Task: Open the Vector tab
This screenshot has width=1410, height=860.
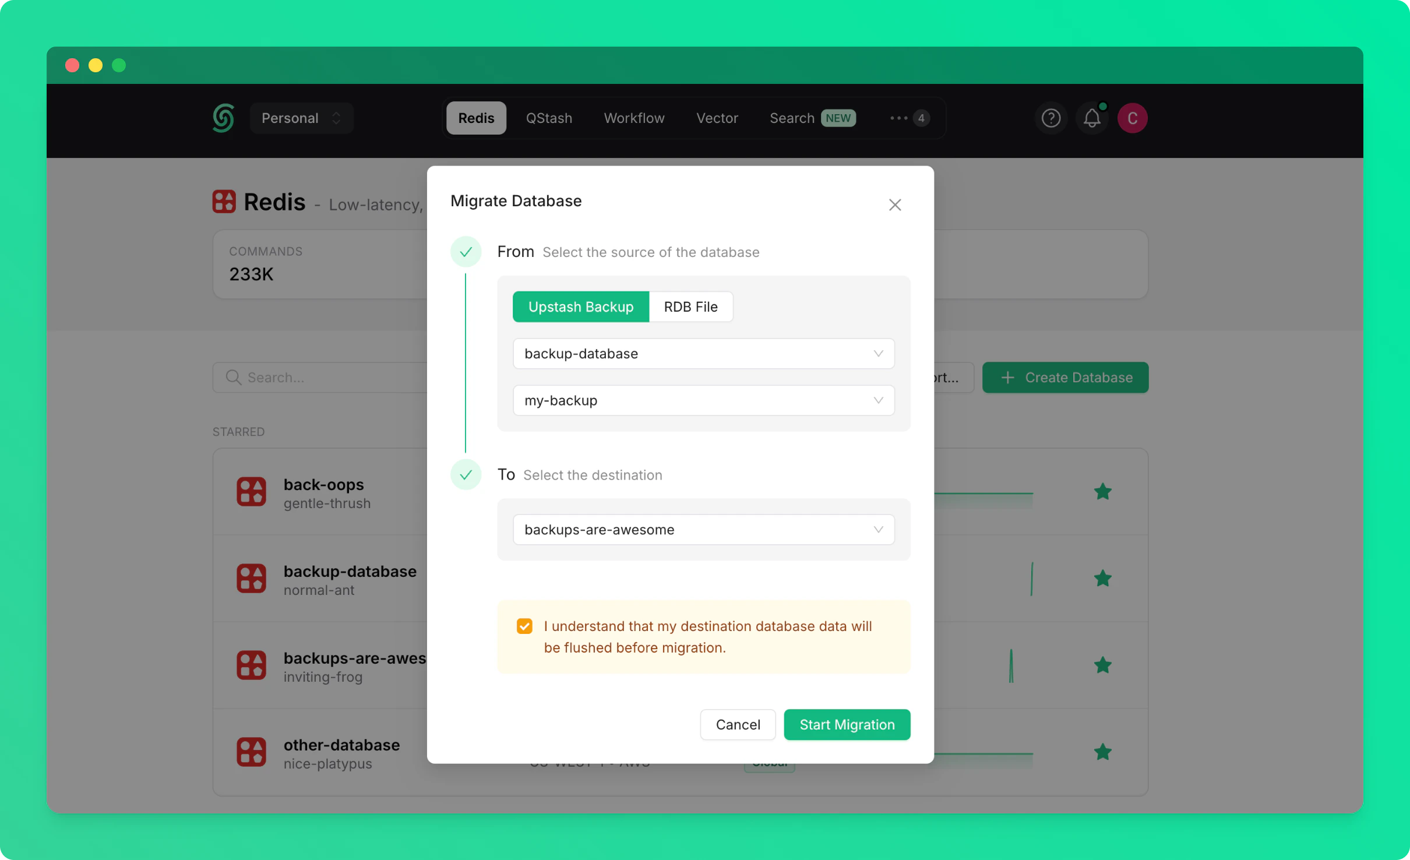Action: [717, 118]
